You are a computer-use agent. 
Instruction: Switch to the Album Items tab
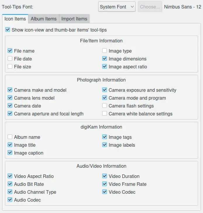pos(44,19)
